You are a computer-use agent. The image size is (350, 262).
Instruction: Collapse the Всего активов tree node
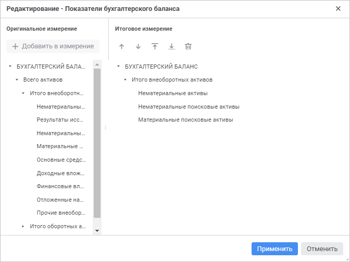pyautogui.click(x=17, y=80)
